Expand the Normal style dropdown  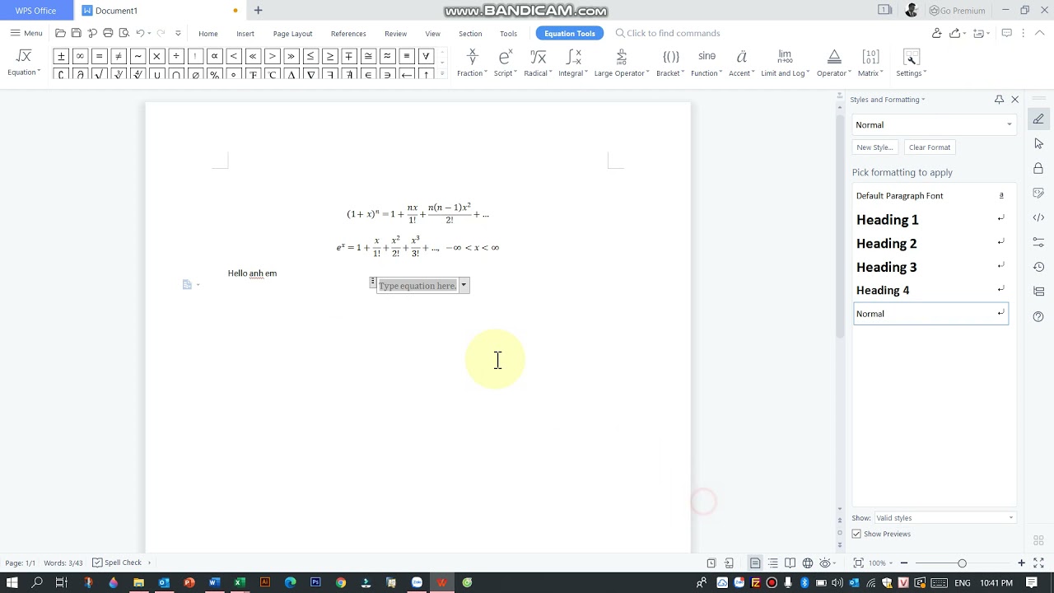point(1010,125)
